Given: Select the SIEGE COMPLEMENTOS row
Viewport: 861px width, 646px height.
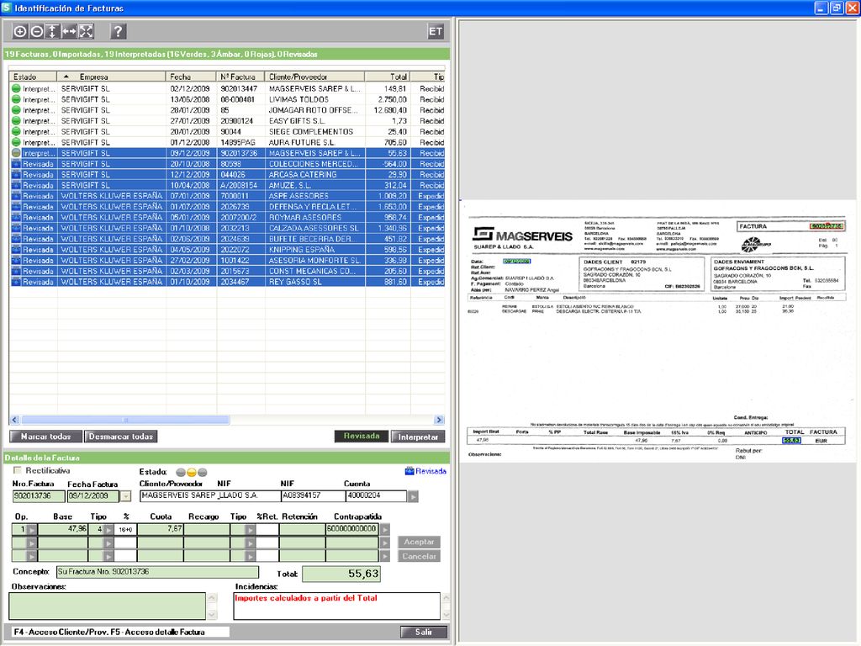Looking at the screenshot, I should (227, 132).
